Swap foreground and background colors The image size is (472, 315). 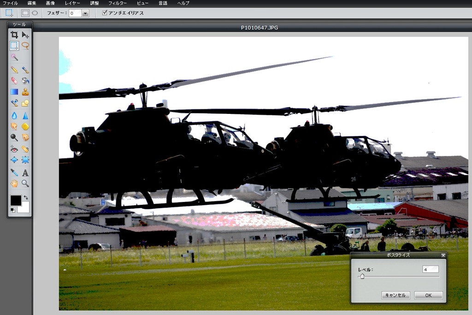[26, 197]
